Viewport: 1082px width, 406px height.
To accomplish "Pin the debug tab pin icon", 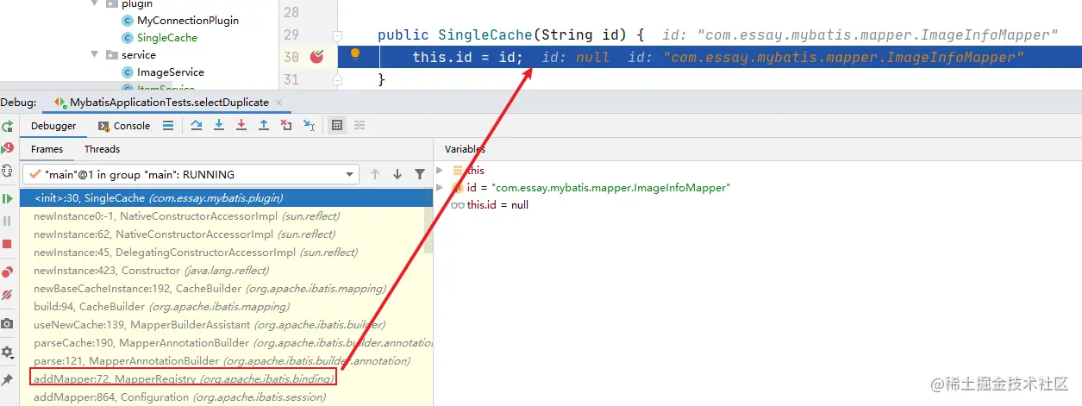I will coord(7,379).
